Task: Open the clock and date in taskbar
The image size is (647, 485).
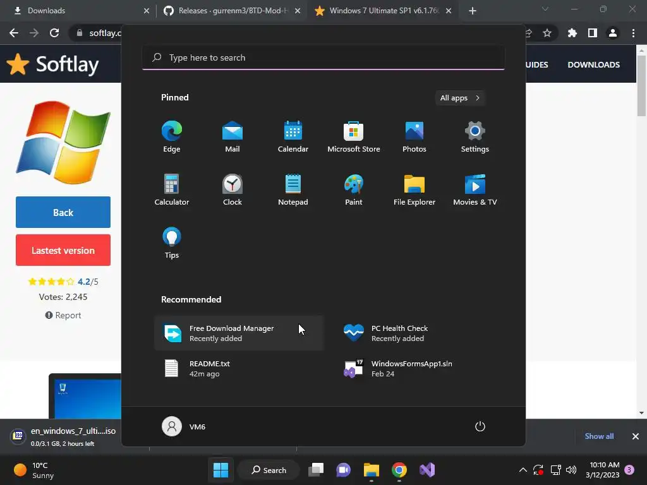Action: (603, 470)
